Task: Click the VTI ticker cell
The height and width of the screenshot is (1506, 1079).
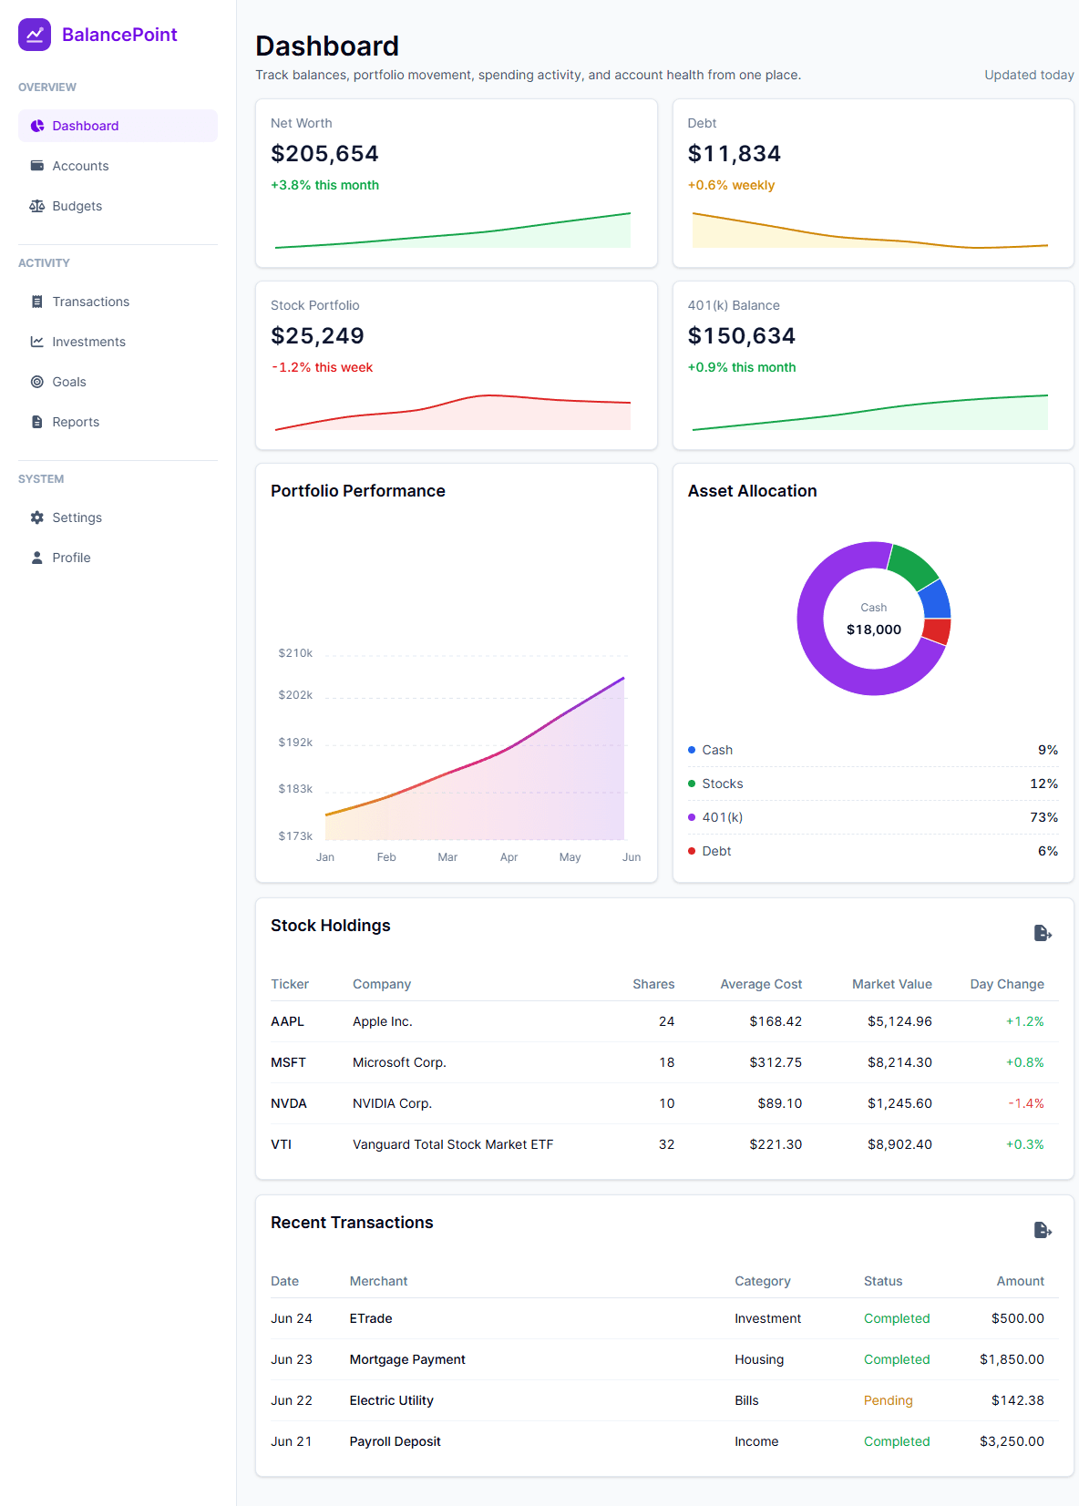Action: pos(281,1144)
